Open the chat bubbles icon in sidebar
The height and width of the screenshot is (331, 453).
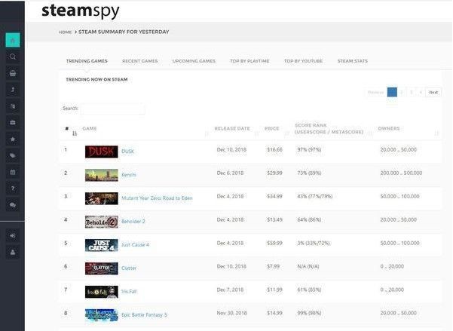pos(13,205)
